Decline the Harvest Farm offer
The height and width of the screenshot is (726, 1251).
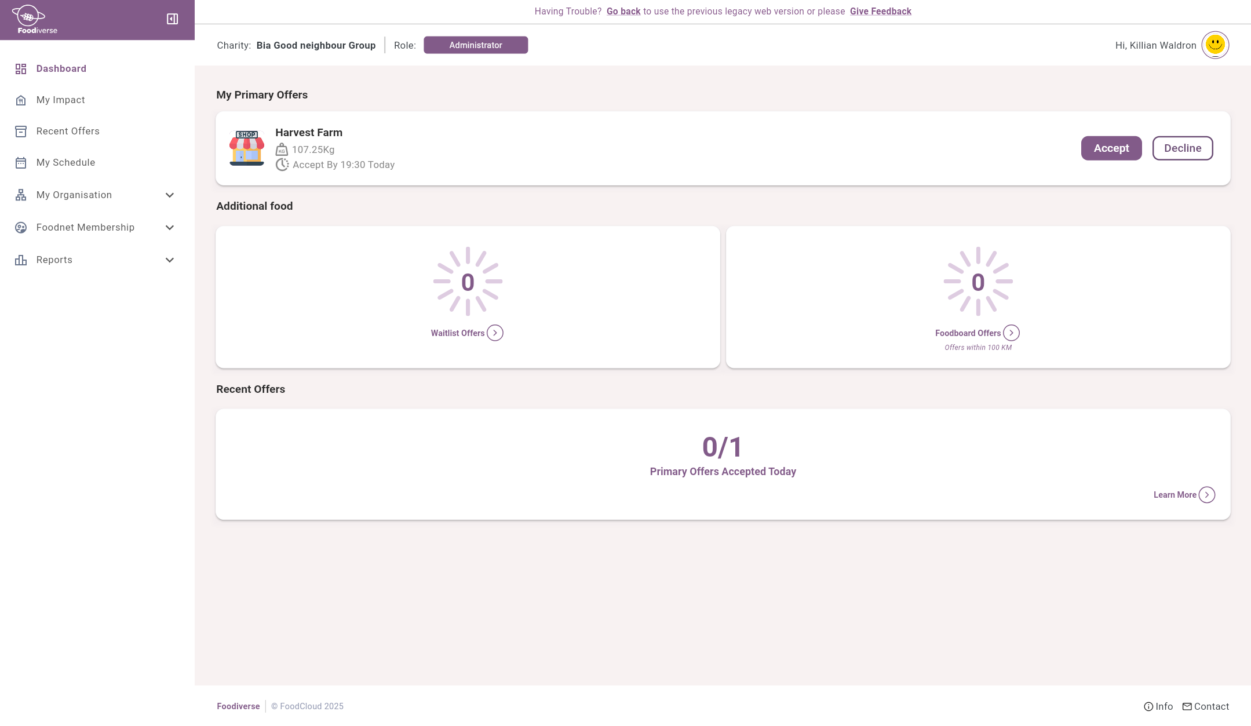point(1182,148)
